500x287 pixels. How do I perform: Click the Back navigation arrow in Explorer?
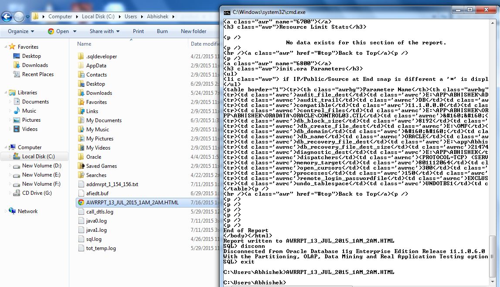pos(7,17)
